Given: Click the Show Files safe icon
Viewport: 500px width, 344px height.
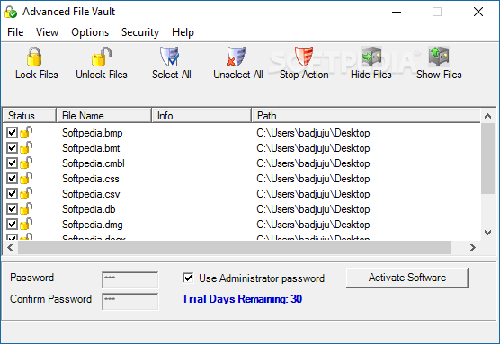Looking at the screenshot, I should click(x=439, y=57).
